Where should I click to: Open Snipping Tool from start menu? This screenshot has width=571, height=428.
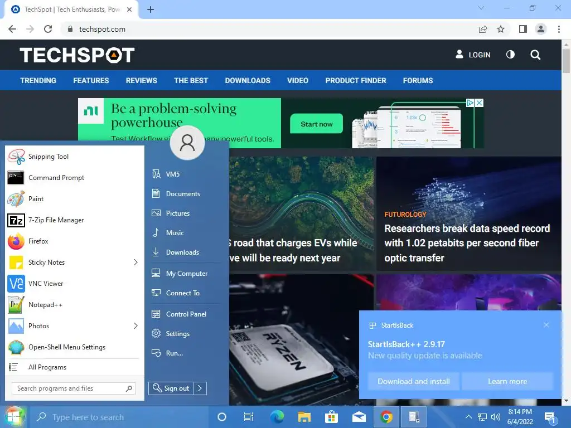[x=74, y=157]
